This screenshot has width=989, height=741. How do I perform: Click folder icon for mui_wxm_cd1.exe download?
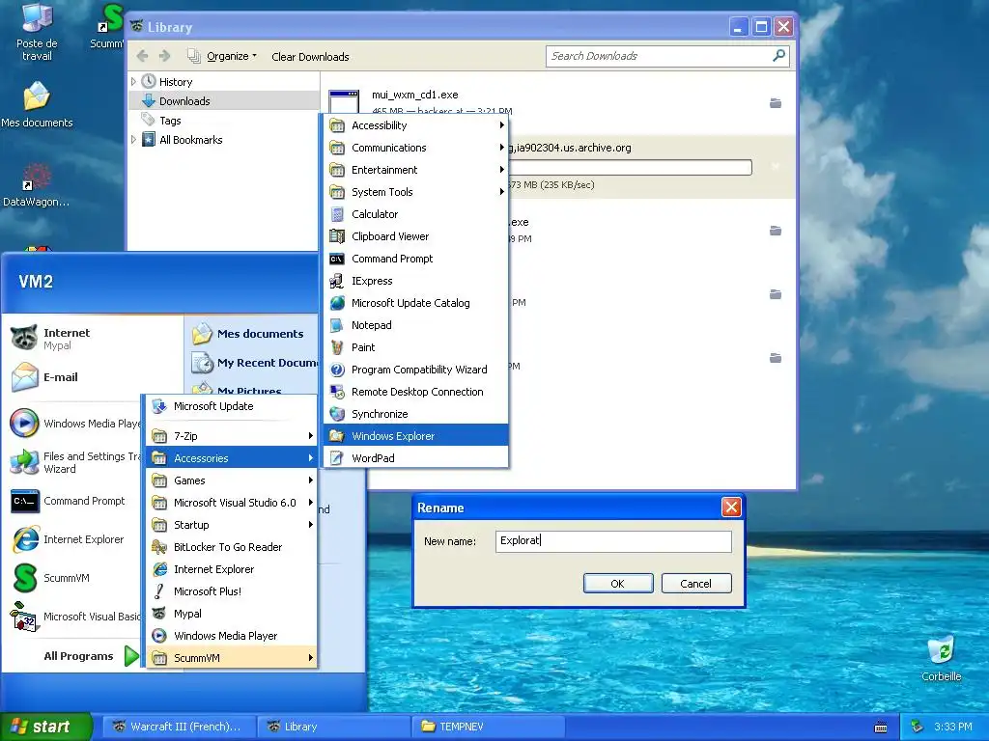pos(776,102)
